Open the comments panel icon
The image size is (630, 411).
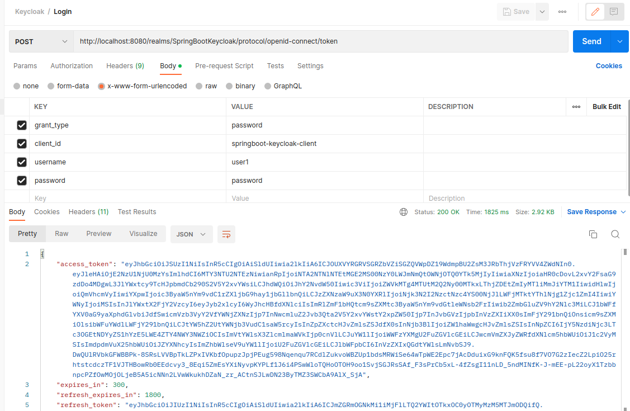(x=614, y=12)
